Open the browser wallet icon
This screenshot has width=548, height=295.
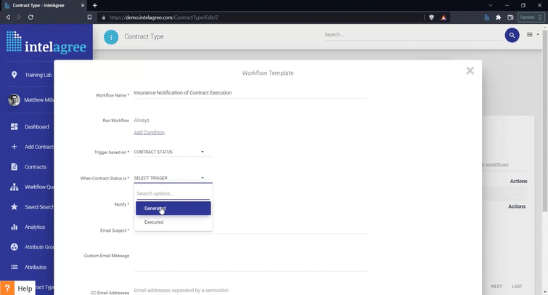click(510, 17)
